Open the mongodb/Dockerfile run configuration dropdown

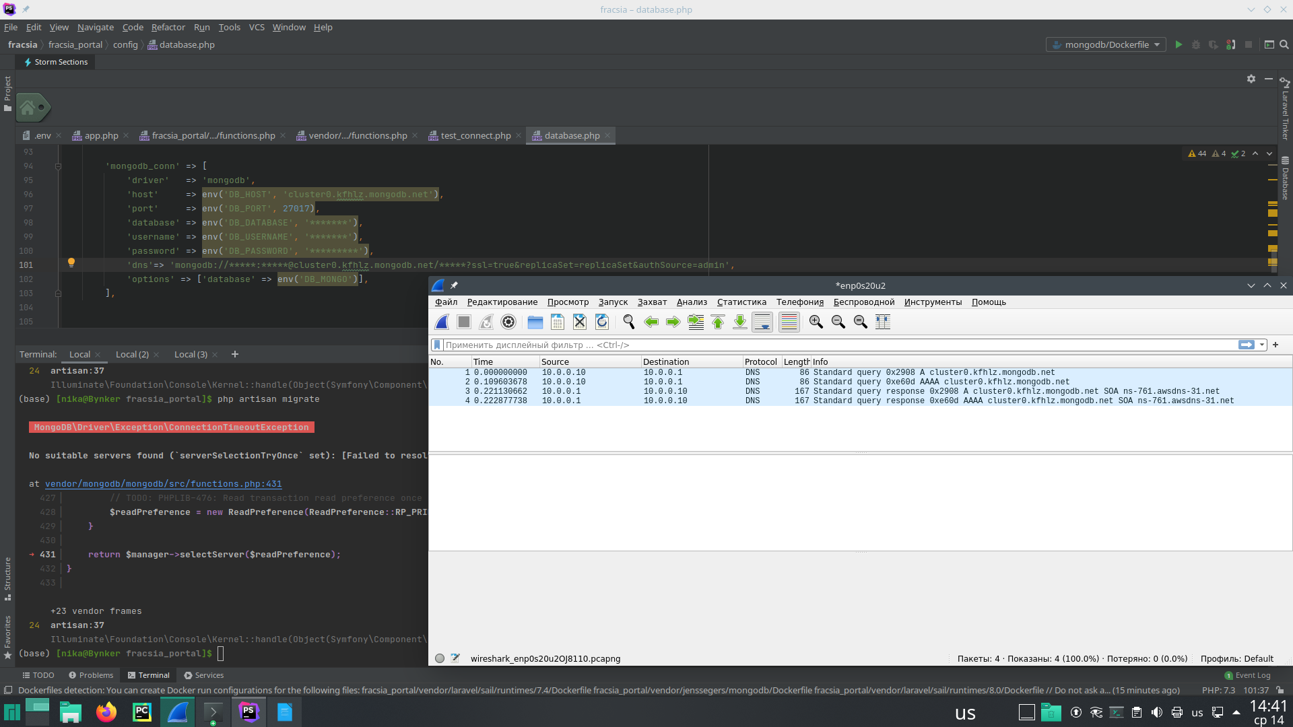1106,45
